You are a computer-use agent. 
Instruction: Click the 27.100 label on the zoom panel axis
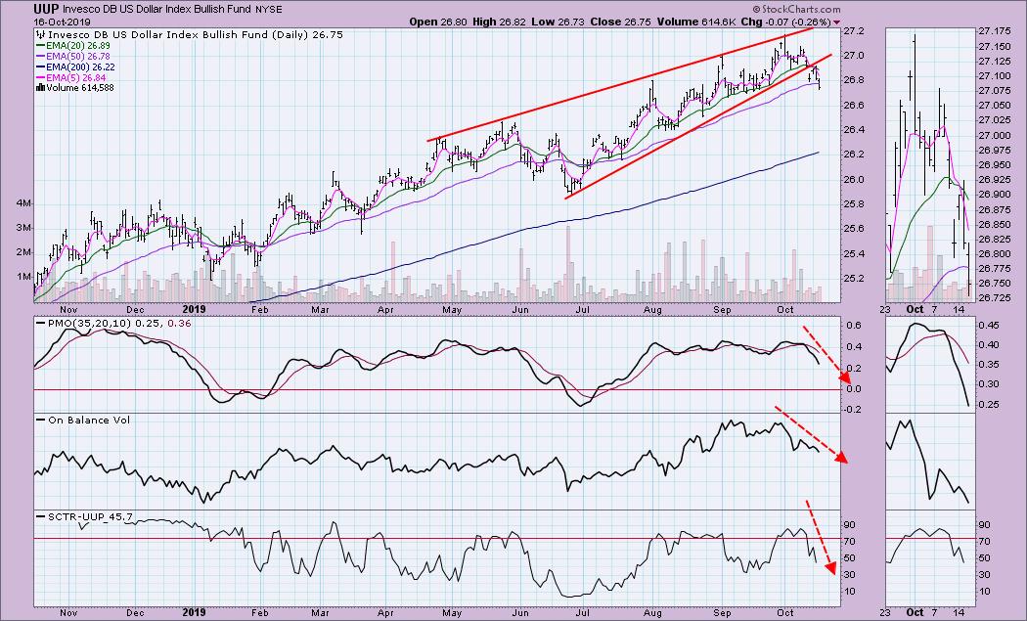(x=993, y=76)
